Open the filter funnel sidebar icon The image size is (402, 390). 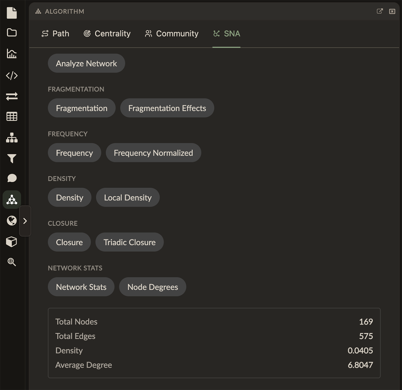[12, 158]
